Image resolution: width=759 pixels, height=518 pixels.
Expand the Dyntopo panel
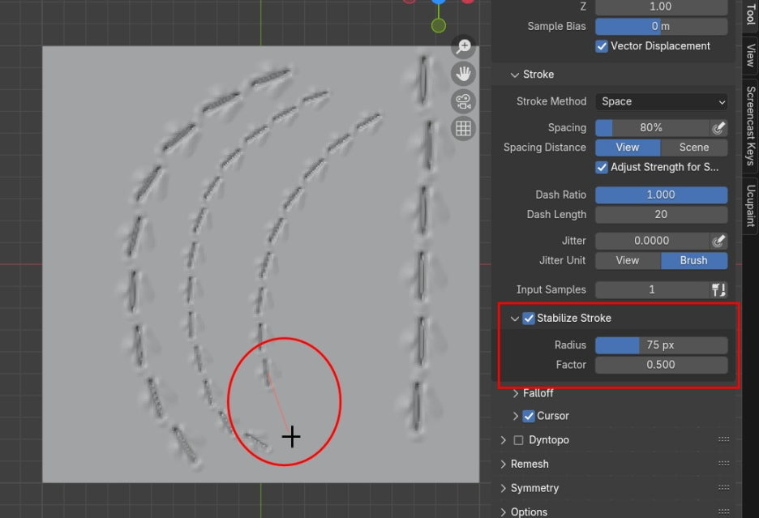[x=504, y=439]
